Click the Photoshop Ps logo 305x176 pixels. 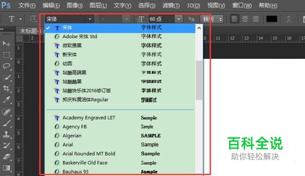coord(6,5)
